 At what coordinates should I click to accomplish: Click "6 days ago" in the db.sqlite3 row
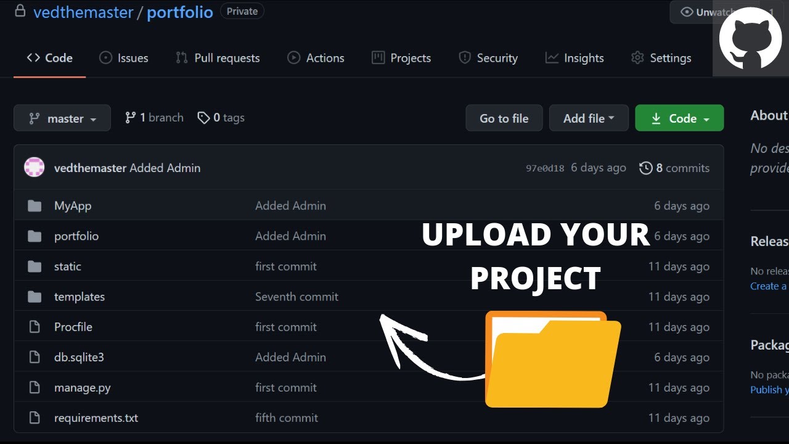pyautogui.click(x=682, y=357)
